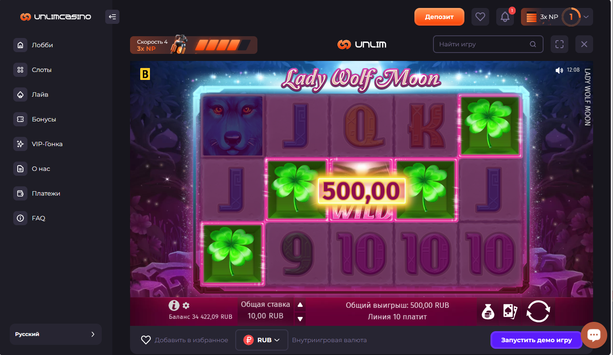
Task: Open slot settings gear icon
Action: click(x=186, y=306)
